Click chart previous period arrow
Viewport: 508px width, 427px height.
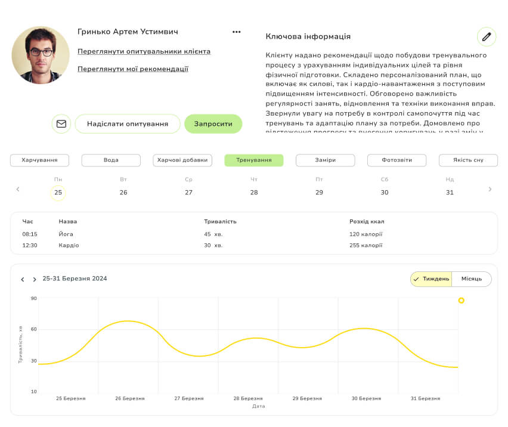point(23,279)
